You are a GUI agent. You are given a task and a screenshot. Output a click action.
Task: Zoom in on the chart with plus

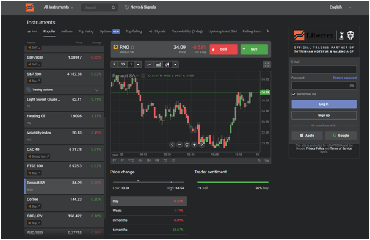pyautogui.click(x=194, y=144)
